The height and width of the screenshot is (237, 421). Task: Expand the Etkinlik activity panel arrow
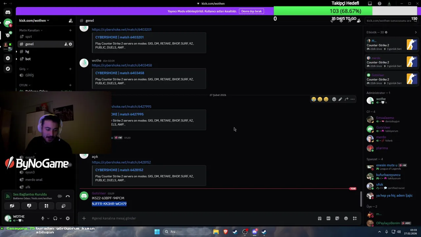point(416,32)
